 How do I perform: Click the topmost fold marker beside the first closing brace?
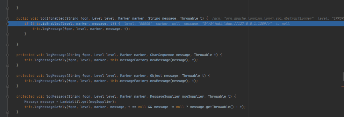click(7, 8)
